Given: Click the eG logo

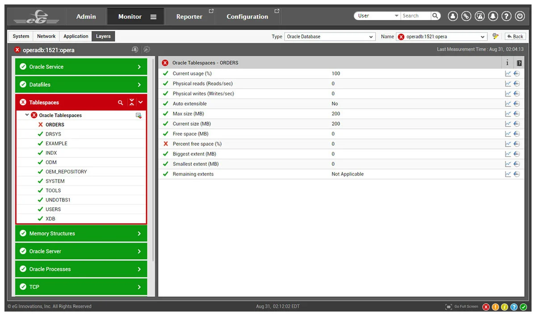Looking at the screenshot, I should click(37, 17).
